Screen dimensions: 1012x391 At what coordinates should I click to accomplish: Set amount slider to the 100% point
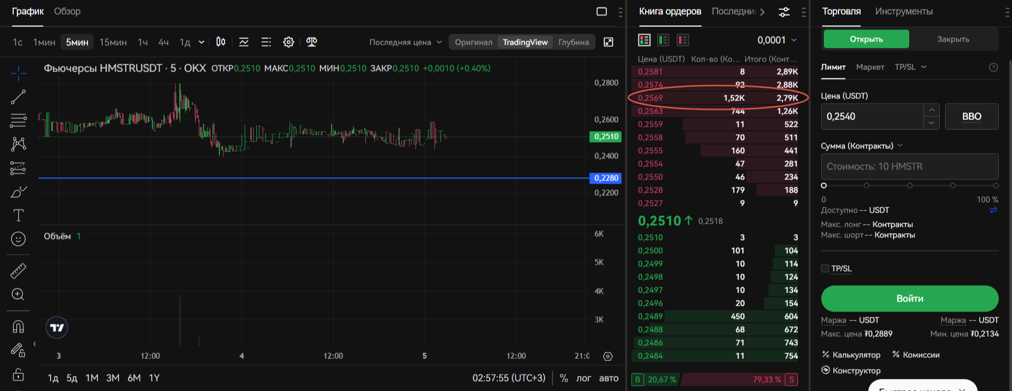pos(996,185)
